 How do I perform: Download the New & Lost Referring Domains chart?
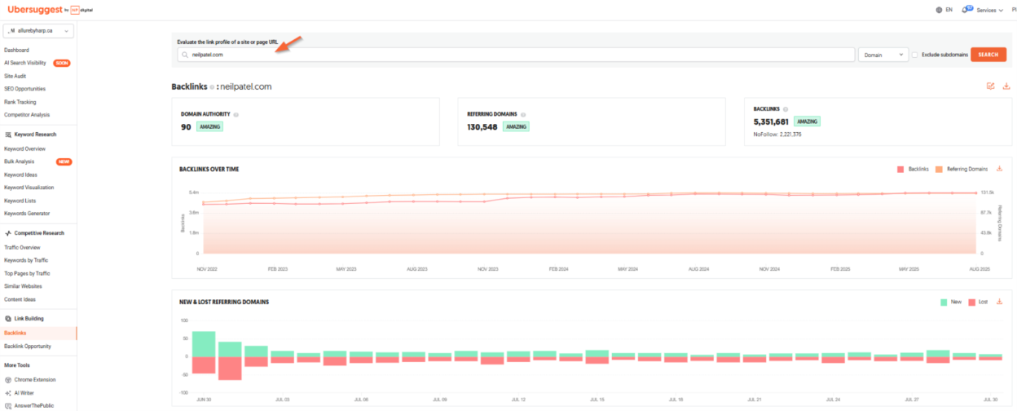999,302
